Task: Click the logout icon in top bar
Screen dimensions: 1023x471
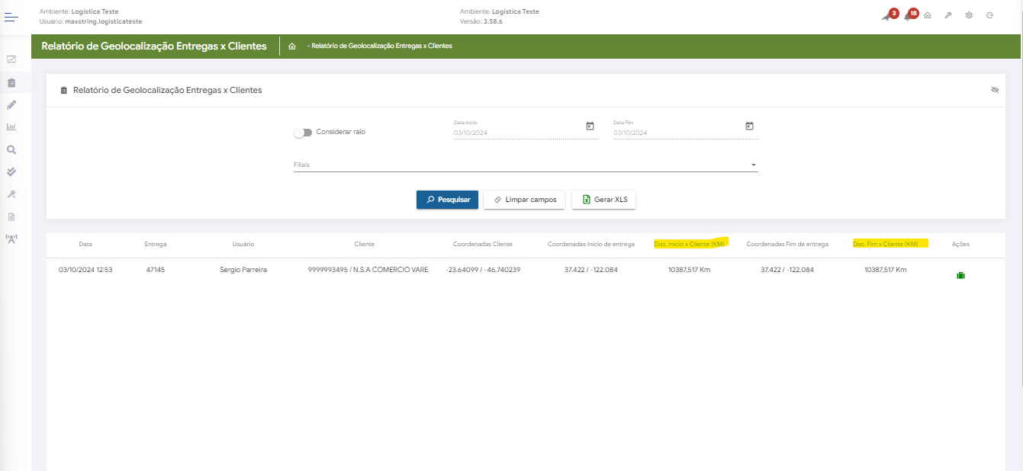Action: [989, 15]
